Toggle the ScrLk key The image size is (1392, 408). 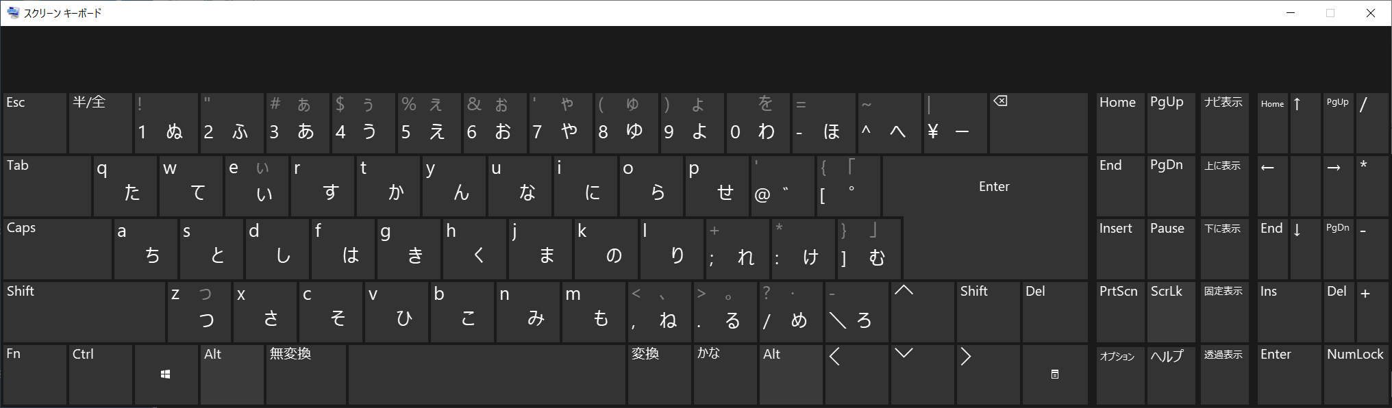(x=1171, y=311)
